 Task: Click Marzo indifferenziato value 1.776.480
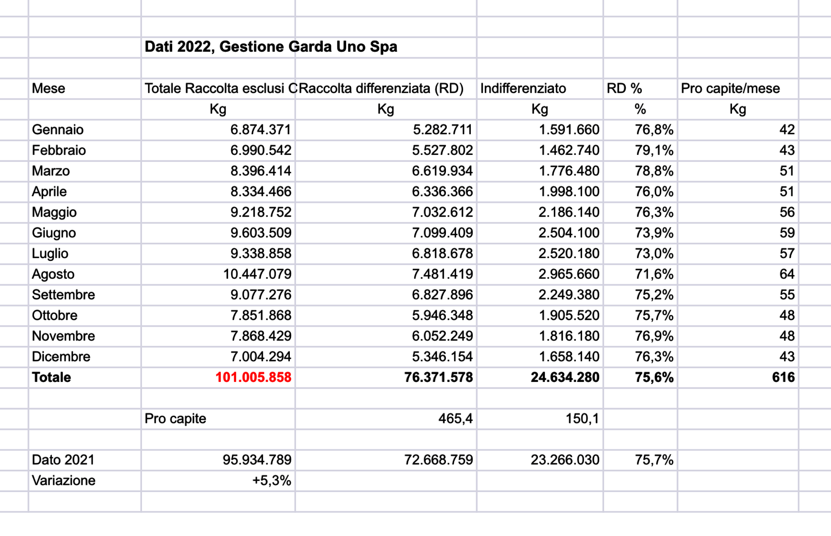click(x=569, y=171)
